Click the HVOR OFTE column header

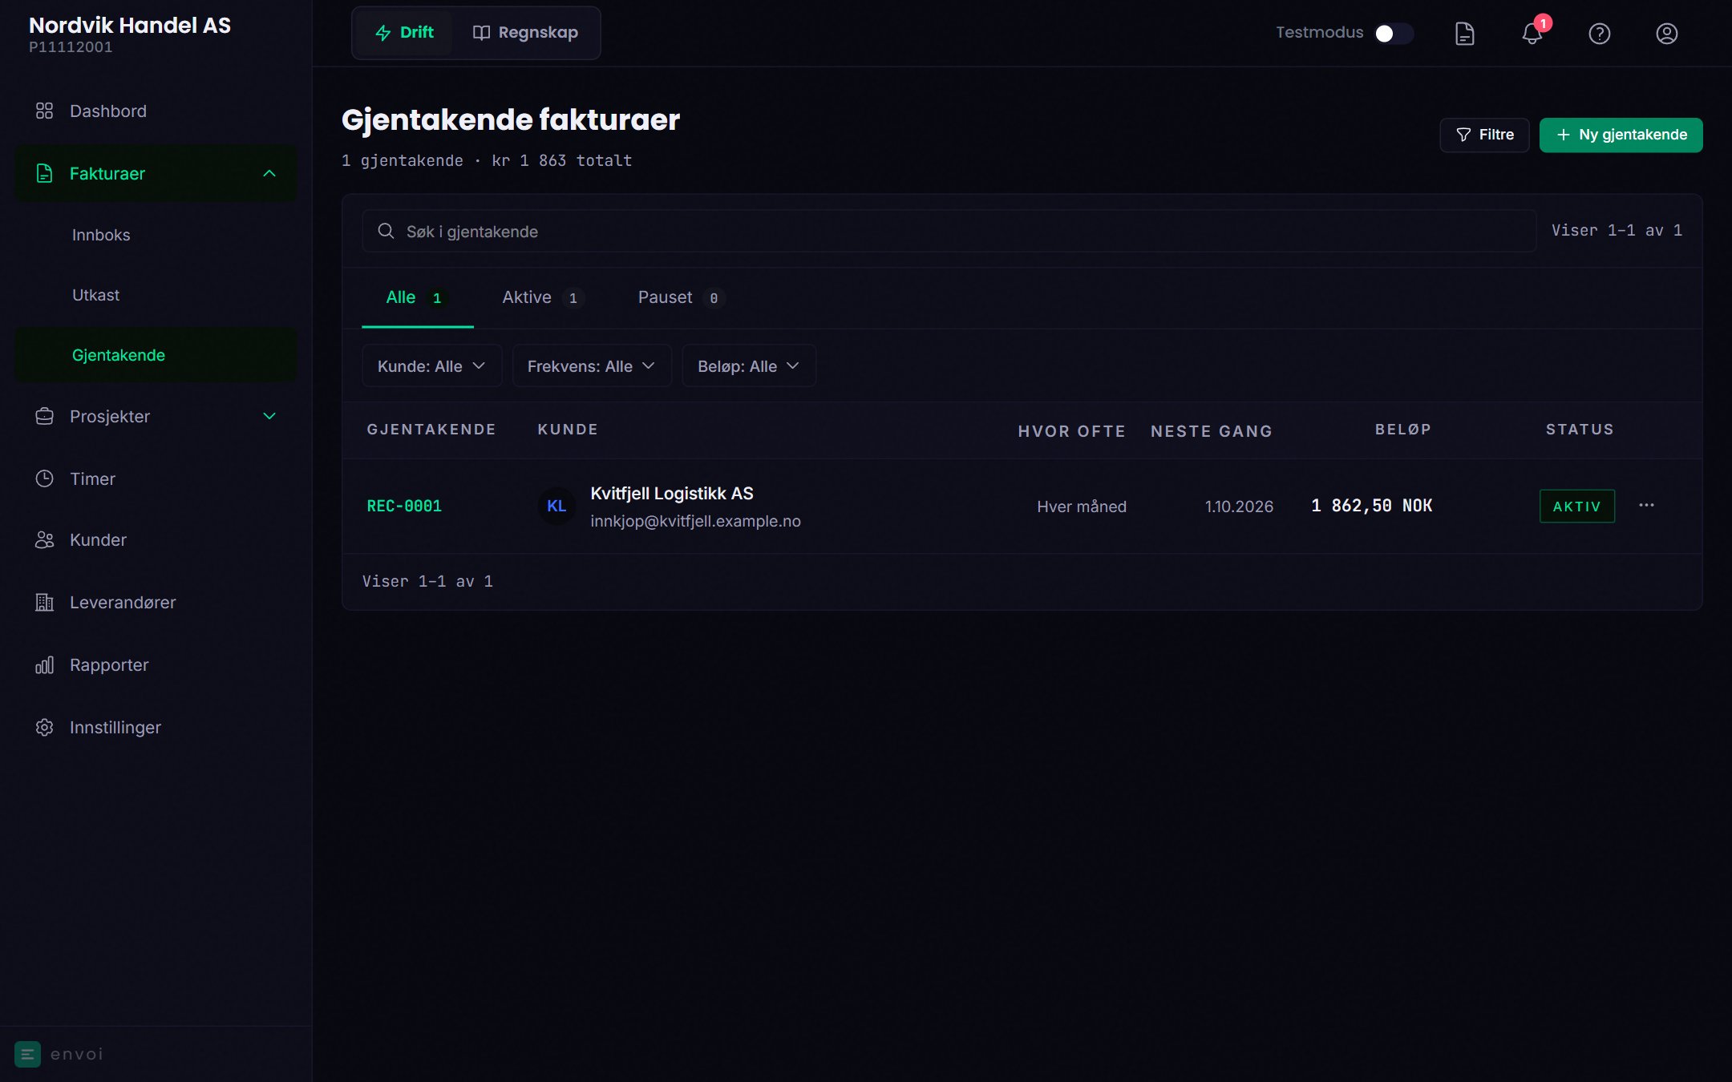coord(1071,431)
